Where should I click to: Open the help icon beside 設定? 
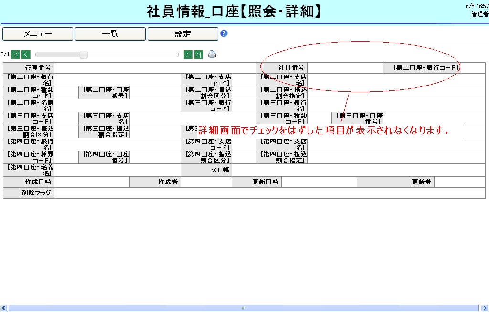coord(223,33)
